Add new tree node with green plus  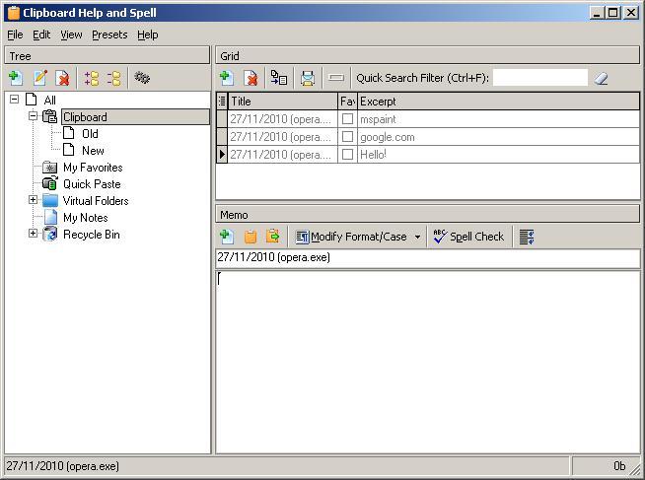pyautogui.click(x=16, y=78)
